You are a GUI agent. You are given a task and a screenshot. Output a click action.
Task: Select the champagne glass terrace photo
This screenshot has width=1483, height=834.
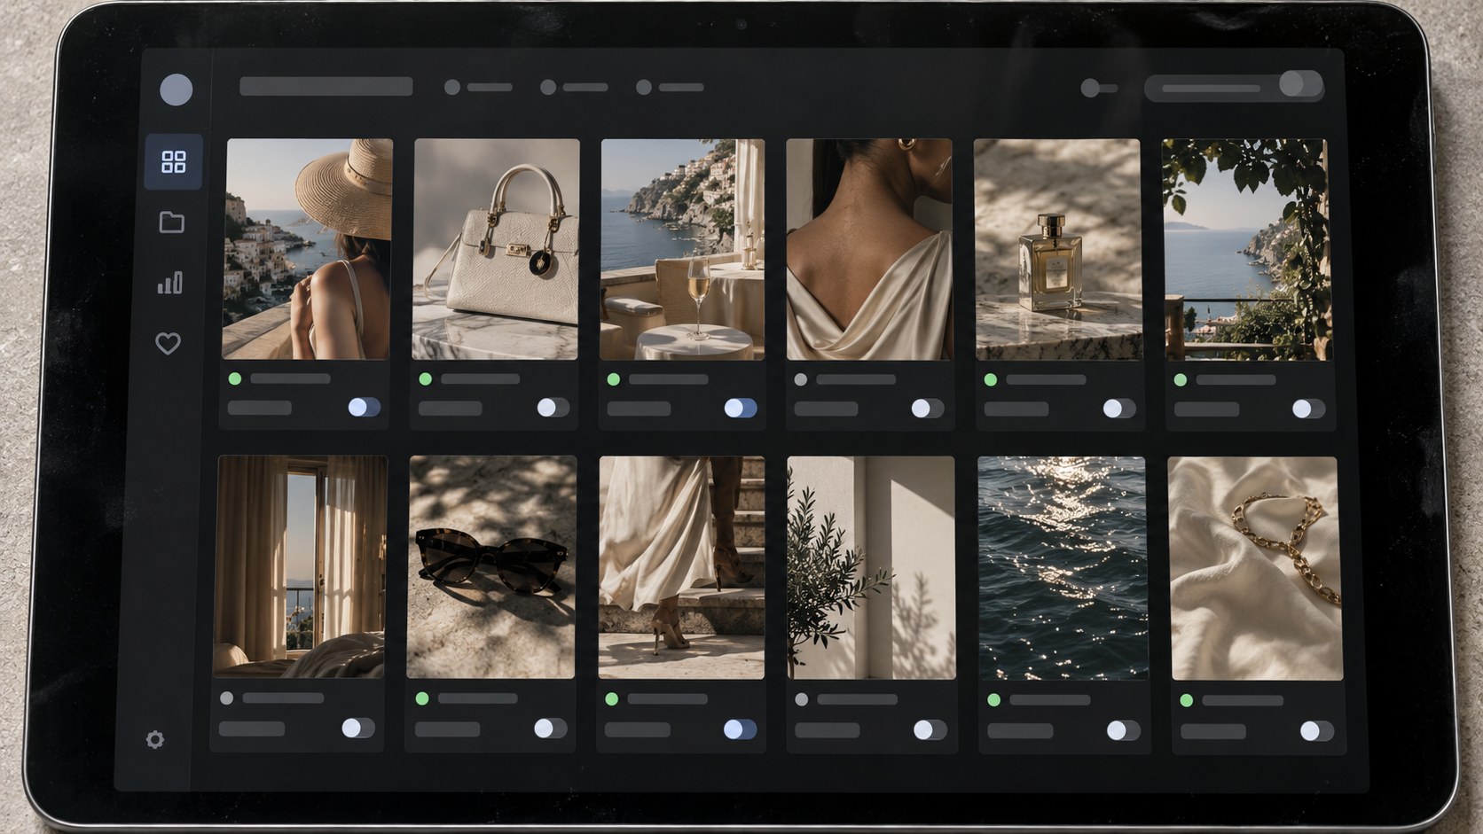tap(682, 249)
